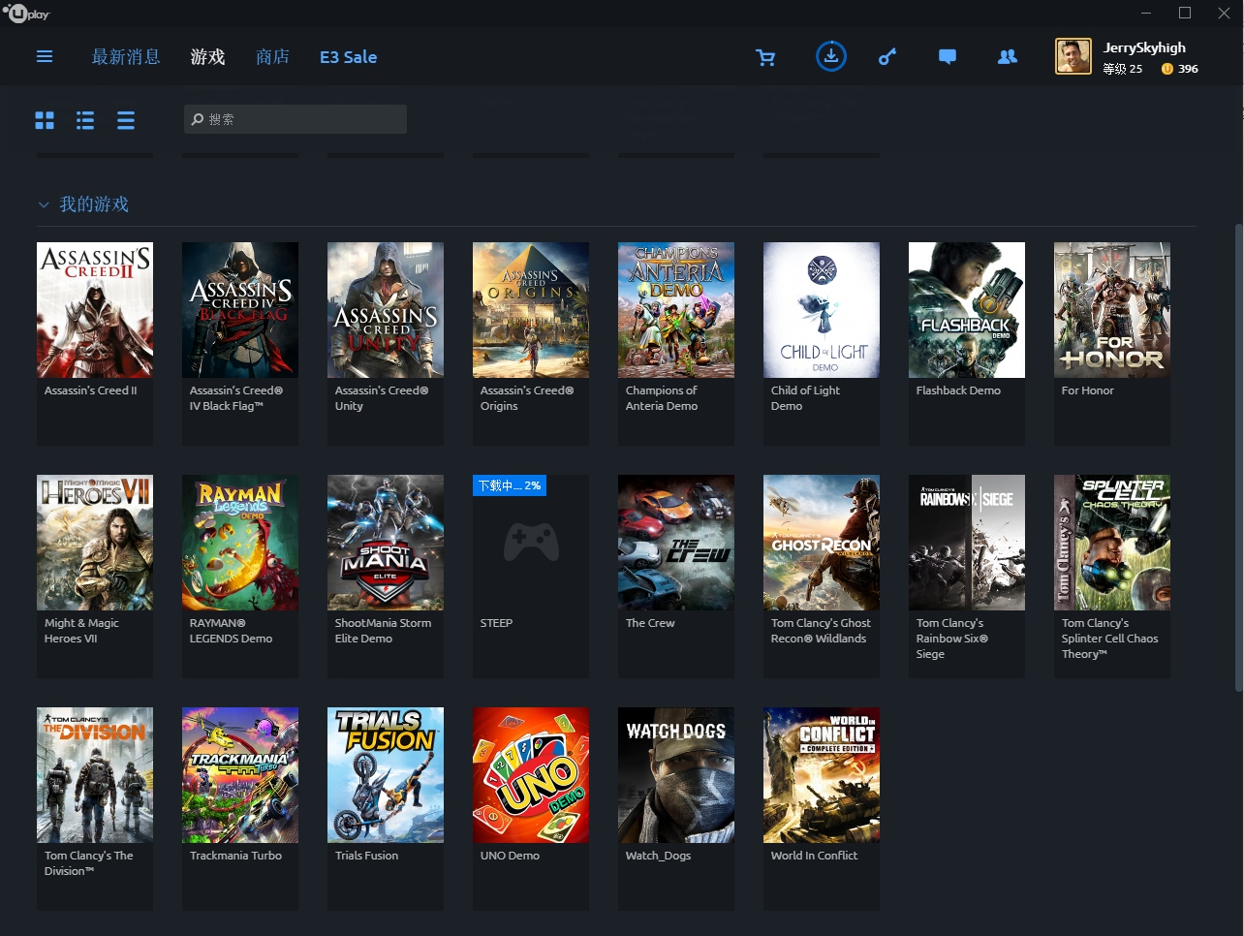Screen dimensions: 1244x936
Task: Open the downloads manager icon
Action: (831, 56)
